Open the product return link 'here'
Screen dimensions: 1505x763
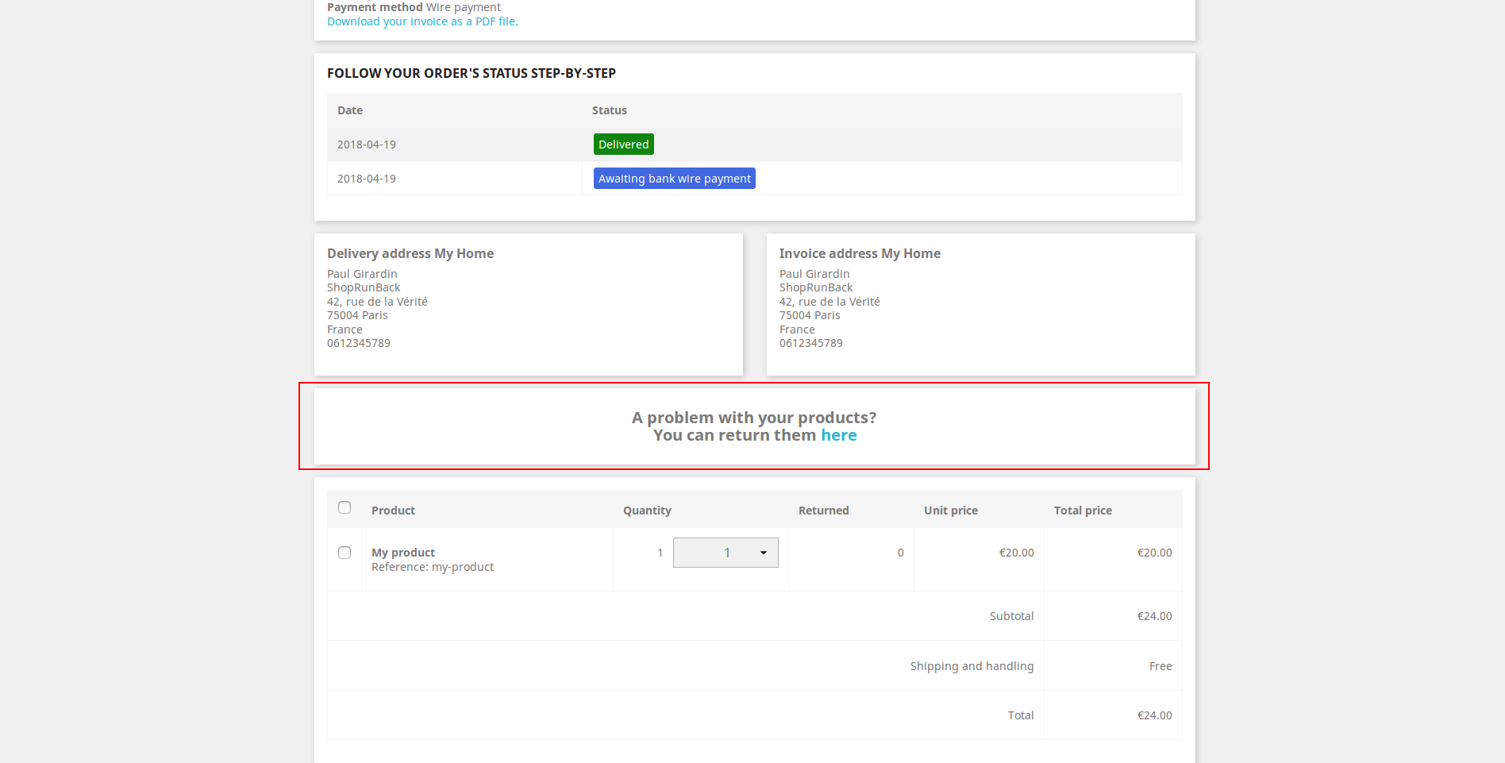point(838,435)
